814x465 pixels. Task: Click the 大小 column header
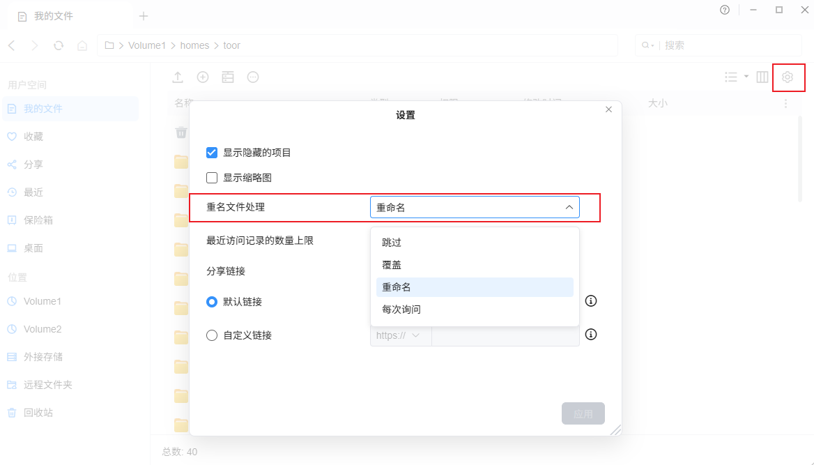(658, 103)
